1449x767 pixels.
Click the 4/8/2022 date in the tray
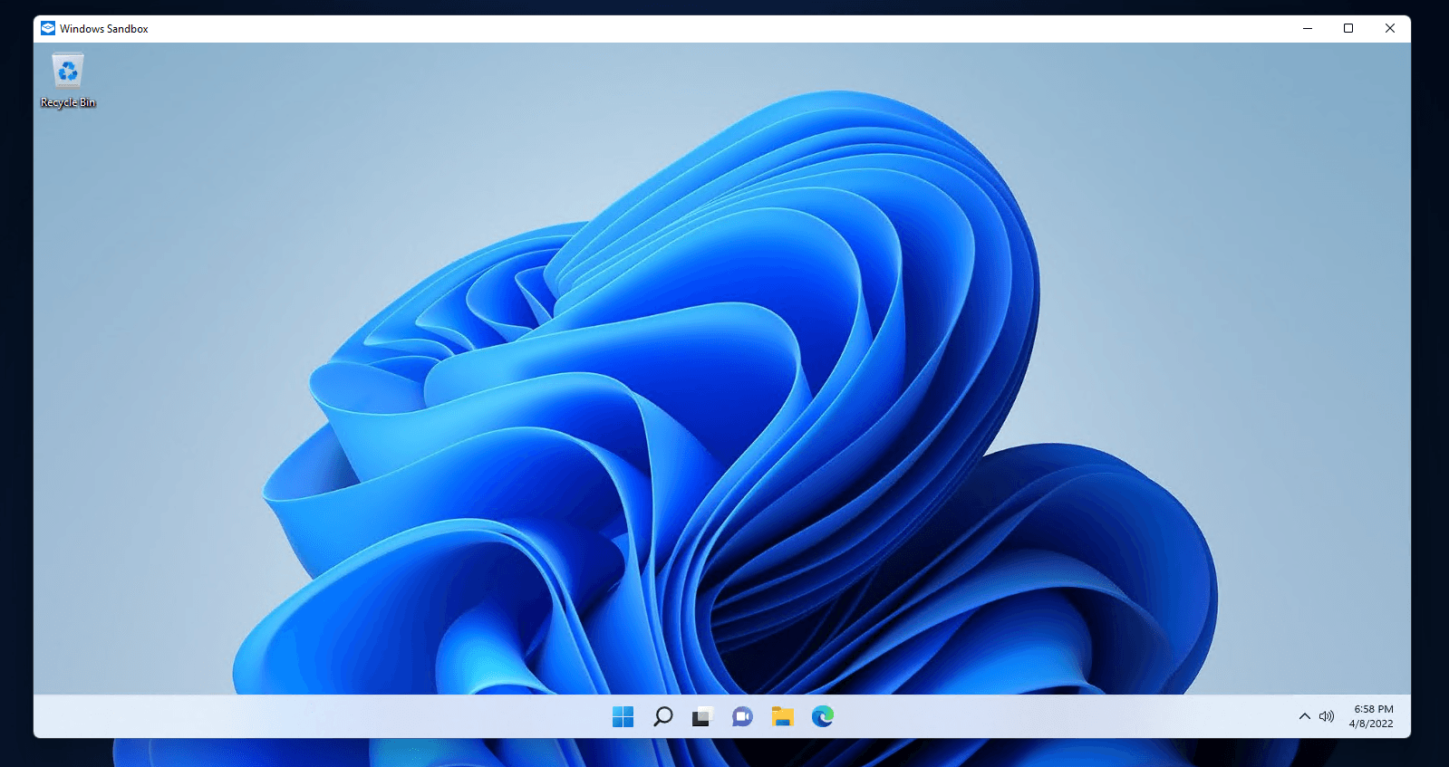pos(1371,724)
